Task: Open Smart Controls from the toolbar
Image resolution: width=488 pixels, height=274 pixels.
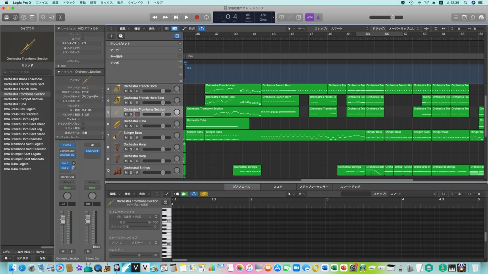Action: pos(43,17)
